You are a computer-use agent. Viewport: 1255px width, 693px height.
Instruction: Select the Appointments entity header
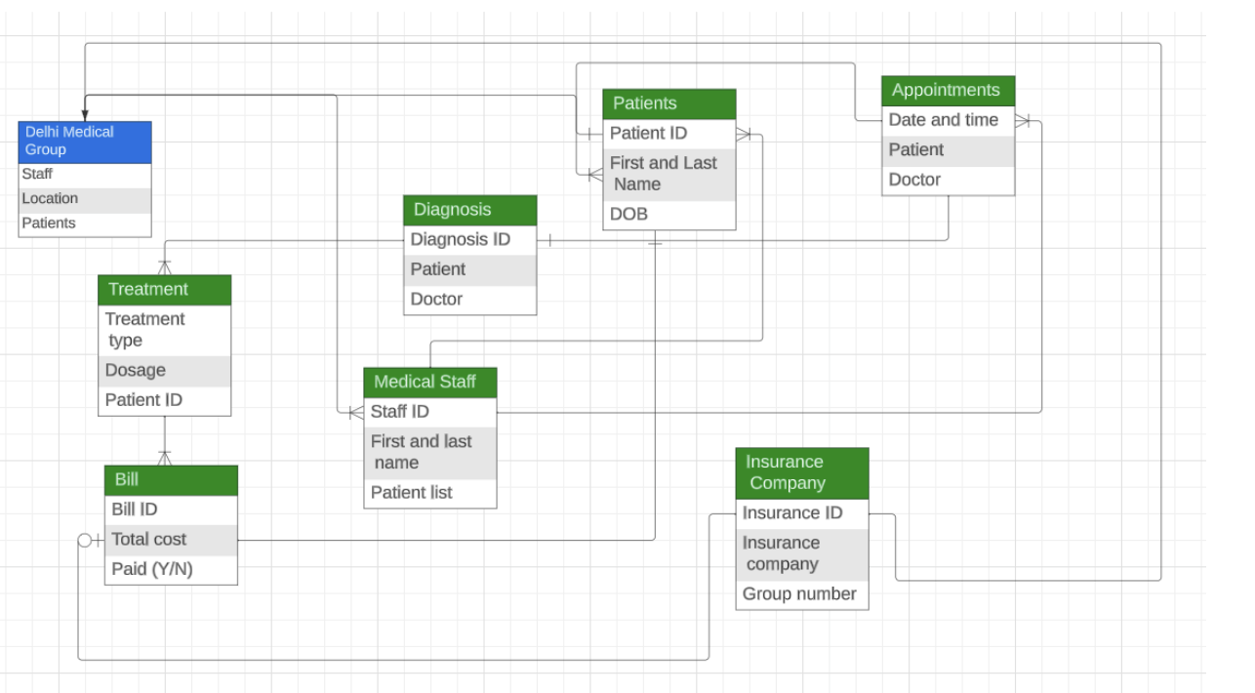click(948, 90)
